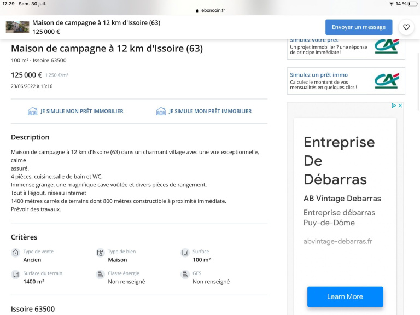Screen dimensions: 420x315
Task: Open the AdChoices triangle icon
Action: 394,106
